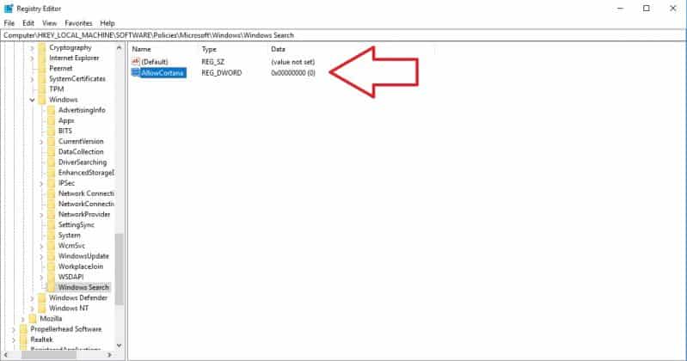This screenshot has width=687, height=361.
Task: Expand the Propellerhead Software key
Action: (14, 329)
